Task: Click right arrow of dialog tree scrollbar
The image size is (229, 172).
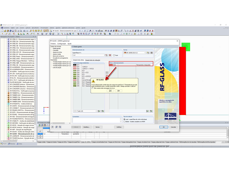Action: (x=70, y=123)
